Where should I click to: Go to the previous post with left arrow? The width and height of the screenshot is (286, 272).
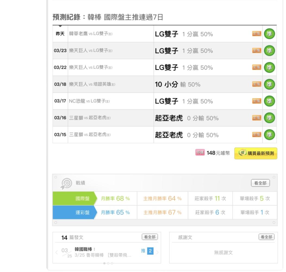57,252
